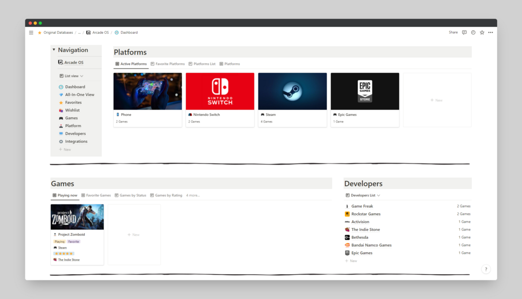Open the Project Zomboid cover image
This screenshot has height=299, width=522.
[x=77, y=217]
